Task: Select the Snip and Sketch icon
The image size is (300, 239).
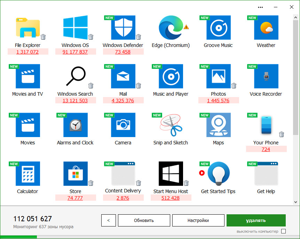Action: [x=171, y=125]
